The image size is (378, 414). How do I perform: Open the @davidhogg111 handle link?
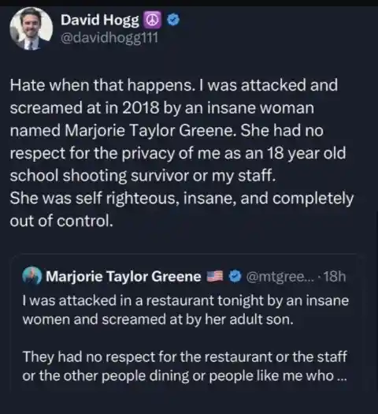(109, 38)
